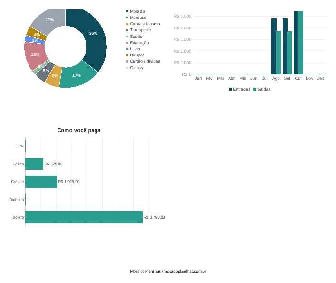336x283 pixels.
Task: Select the blue 3% Lazer slice
Action: [34, 40]
